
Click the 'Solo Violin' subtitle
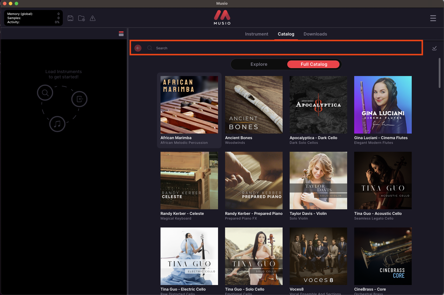[299, 218]
